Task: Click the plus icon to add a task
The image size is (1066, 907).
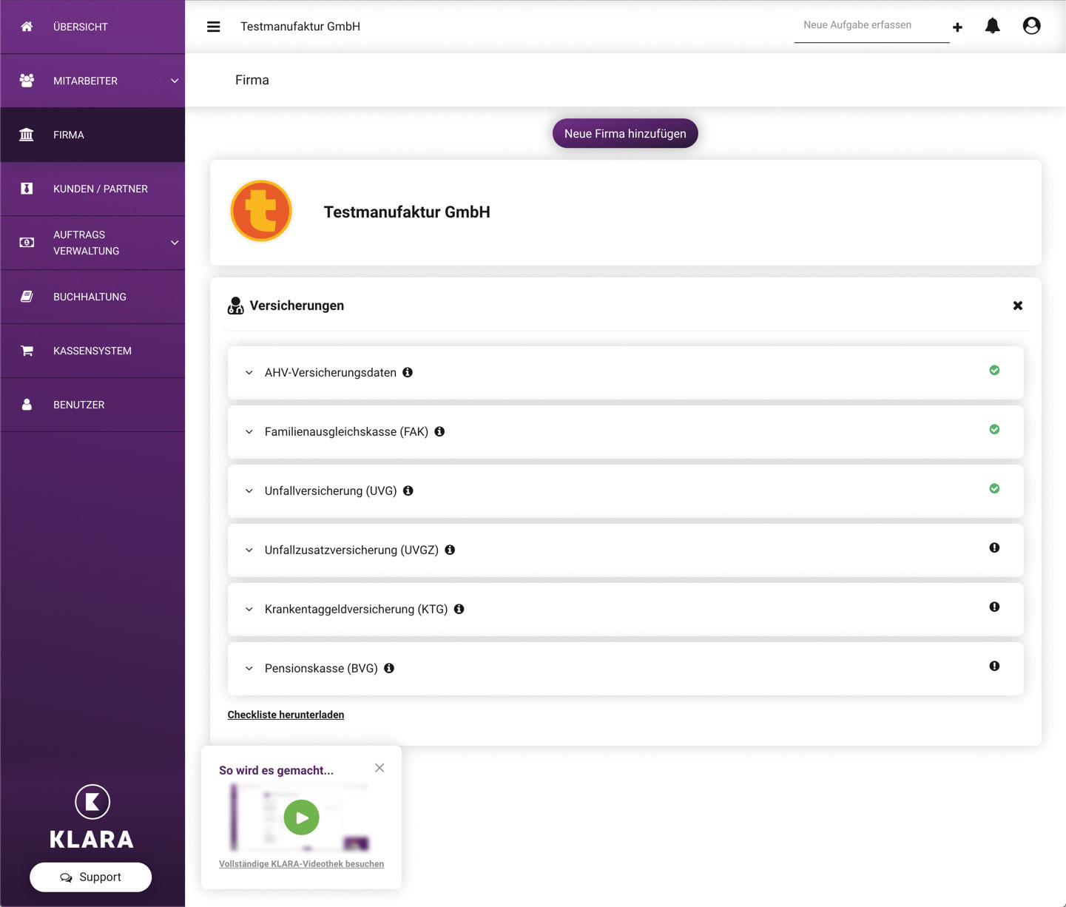Action: 957,27
